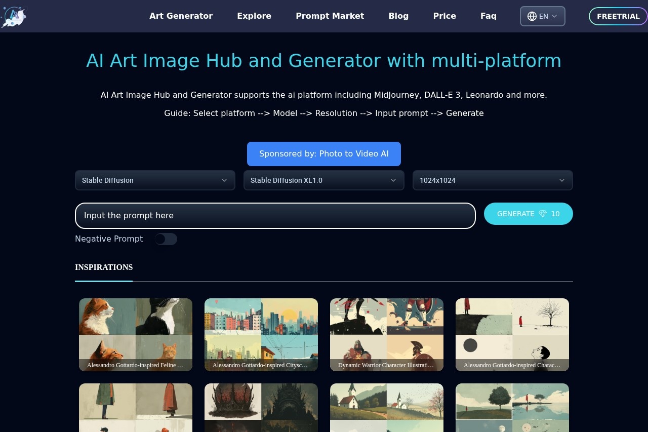Expand the Stable Diffusion XL1.0 model dropdown
Screen dimensions: 648x432
tap(323, 180)
